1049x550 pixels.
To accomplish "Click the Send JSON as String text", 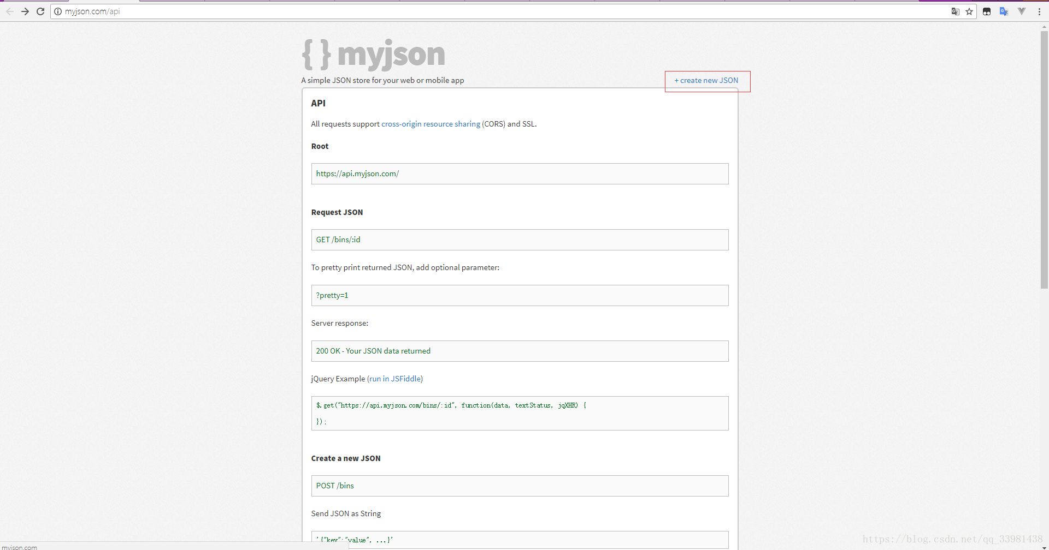I will (x=346, y=513).
